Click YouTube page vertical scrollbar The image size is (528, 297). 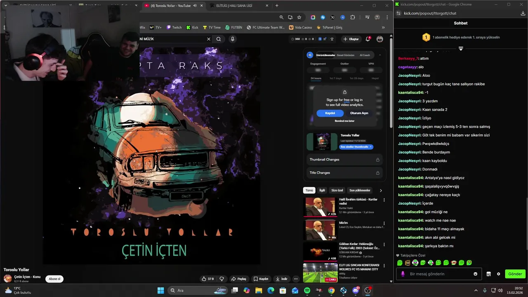pyautogui.click(x=391, y=82)
